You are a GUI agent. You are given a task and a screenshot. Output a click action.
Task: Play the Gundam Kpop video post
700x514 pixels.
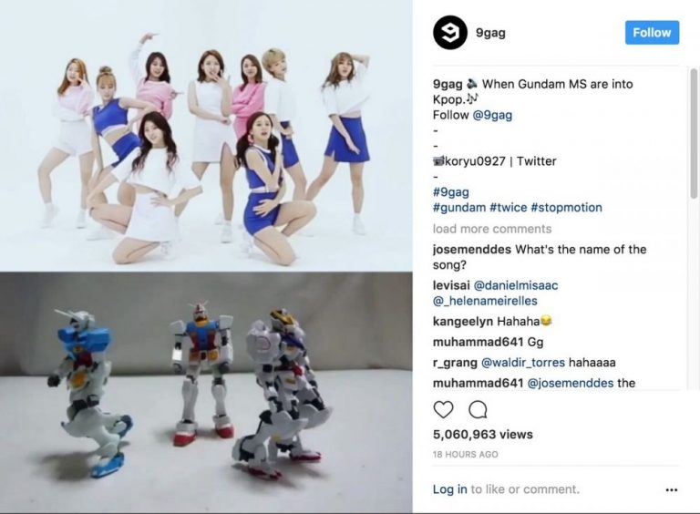[x=206, y=257]
